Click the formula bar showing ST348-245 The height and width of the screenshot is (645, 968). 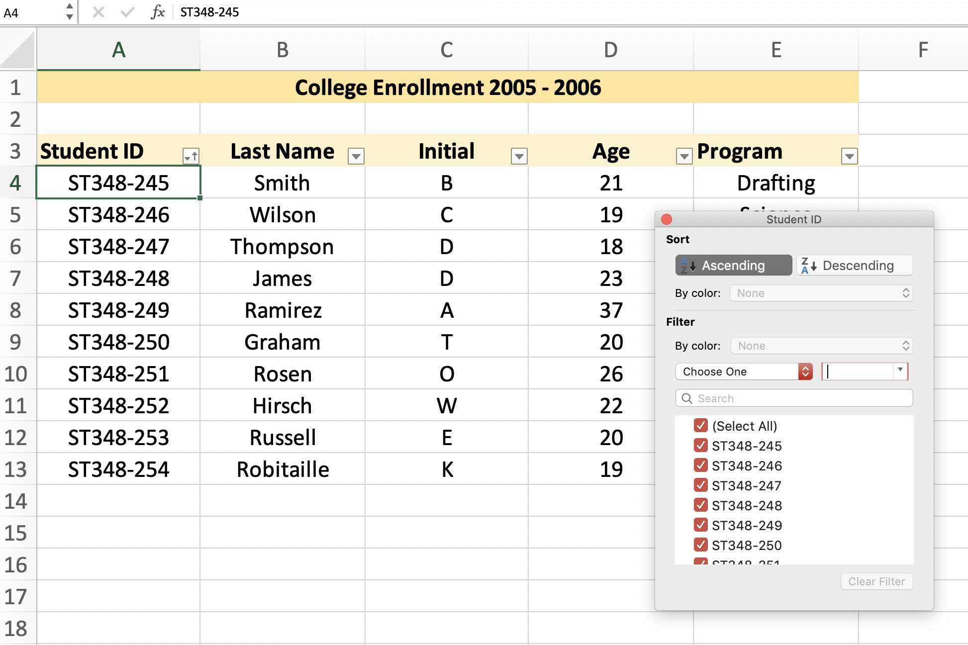(x=570, y=12)
